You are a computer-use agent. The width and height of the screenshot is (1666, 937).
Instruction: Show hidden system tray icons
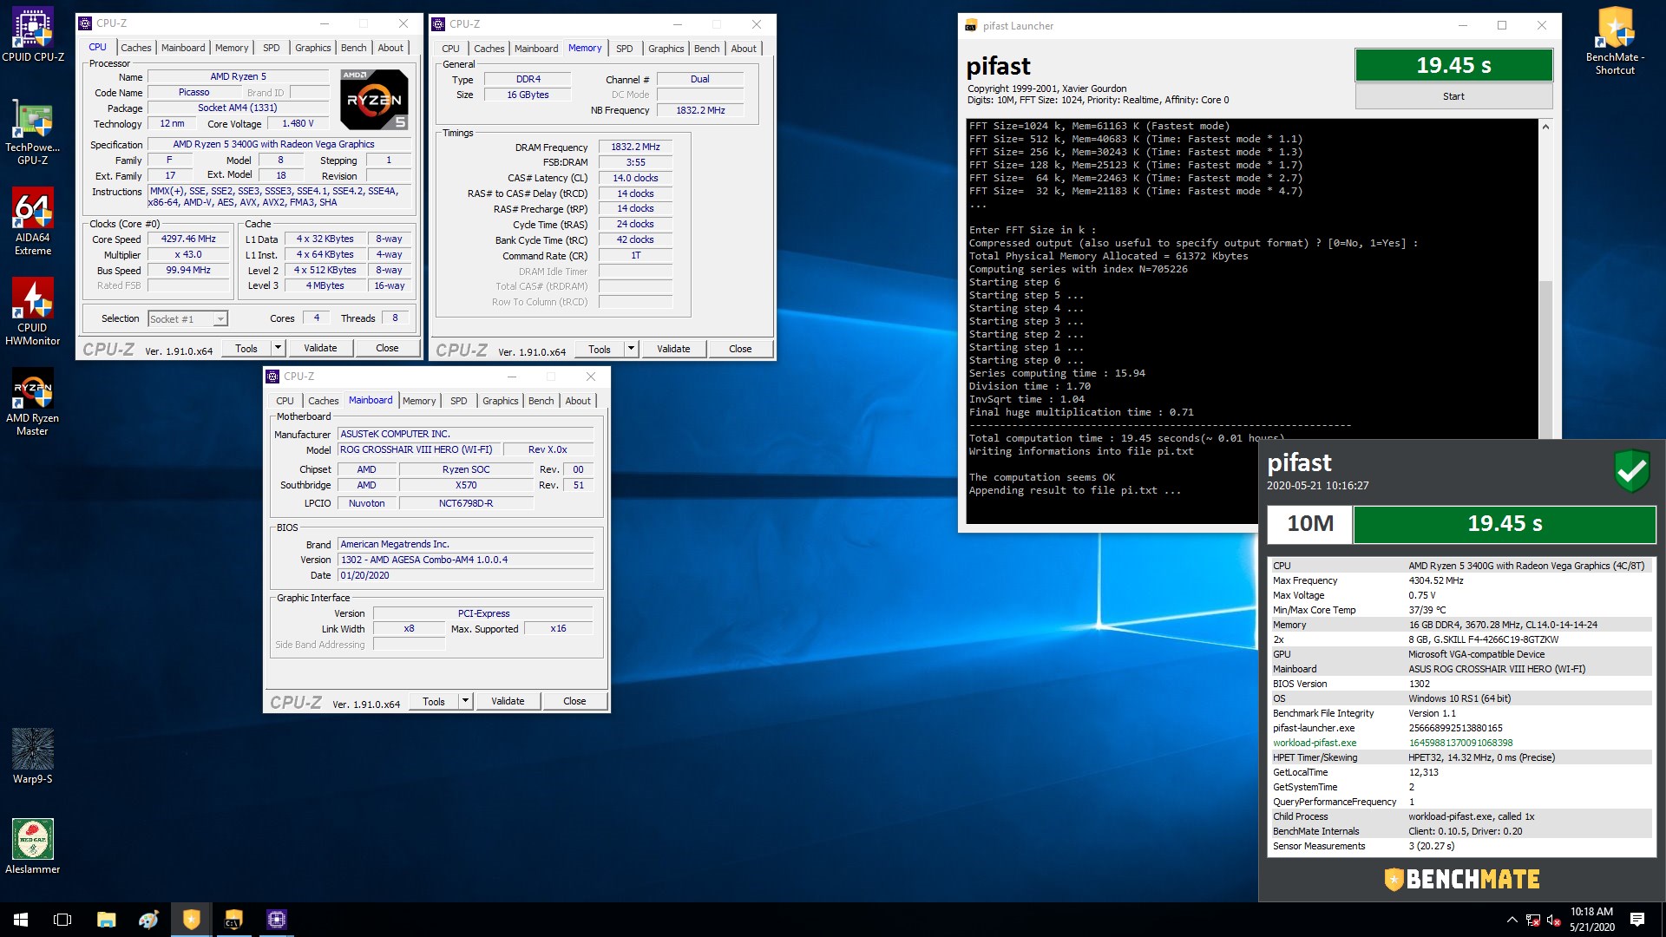(x=1512, y=920)
